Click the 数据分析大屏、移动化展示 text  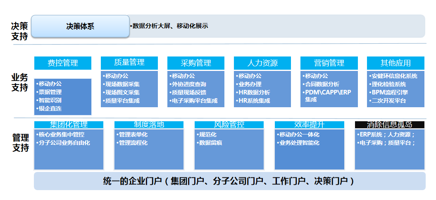coord(169,26)
